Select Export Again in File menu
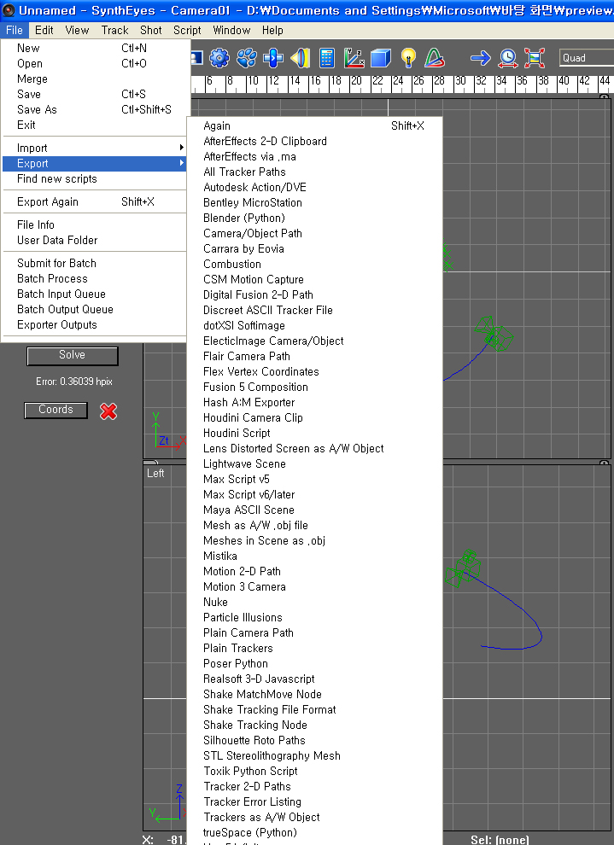Viewport: 614px width, 845px height. [94, 201]
